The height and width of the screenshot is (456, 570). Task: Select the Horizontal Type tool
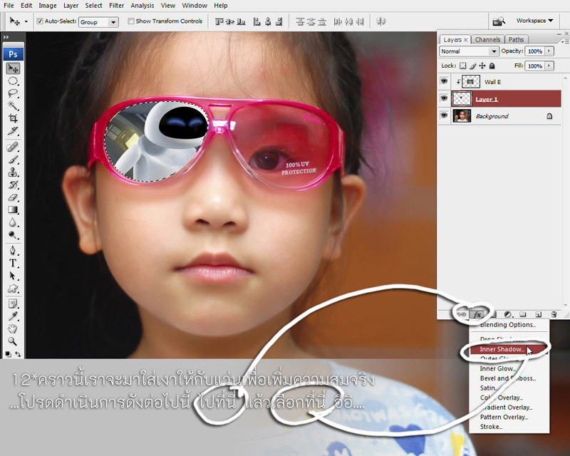13,263
